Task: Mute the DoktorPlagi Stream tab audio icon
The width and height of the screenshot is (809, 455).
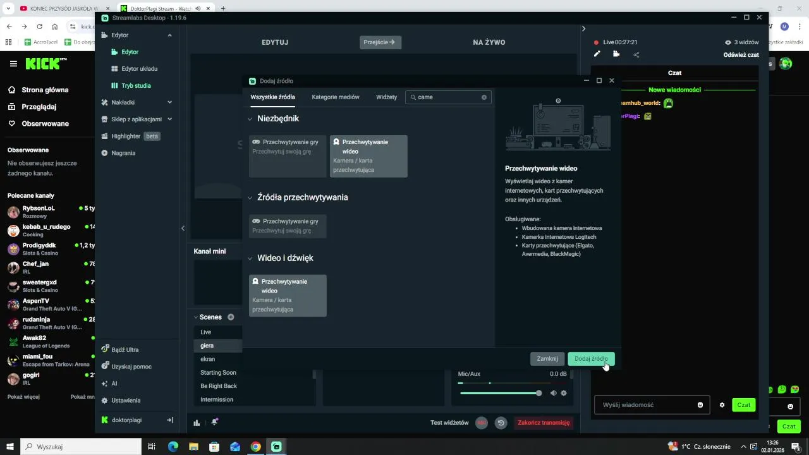Action: (198, 9)
